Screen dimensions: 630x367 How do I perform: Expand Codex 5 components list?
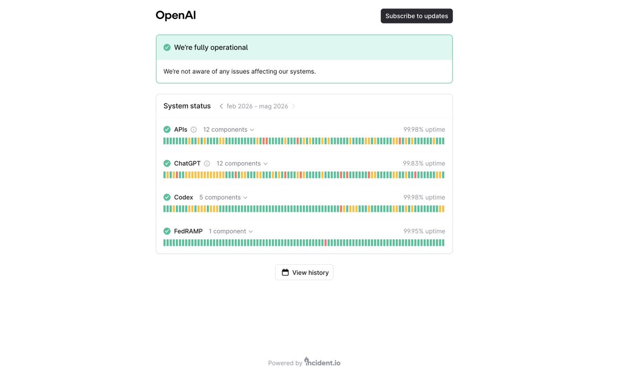pos(224,197)
